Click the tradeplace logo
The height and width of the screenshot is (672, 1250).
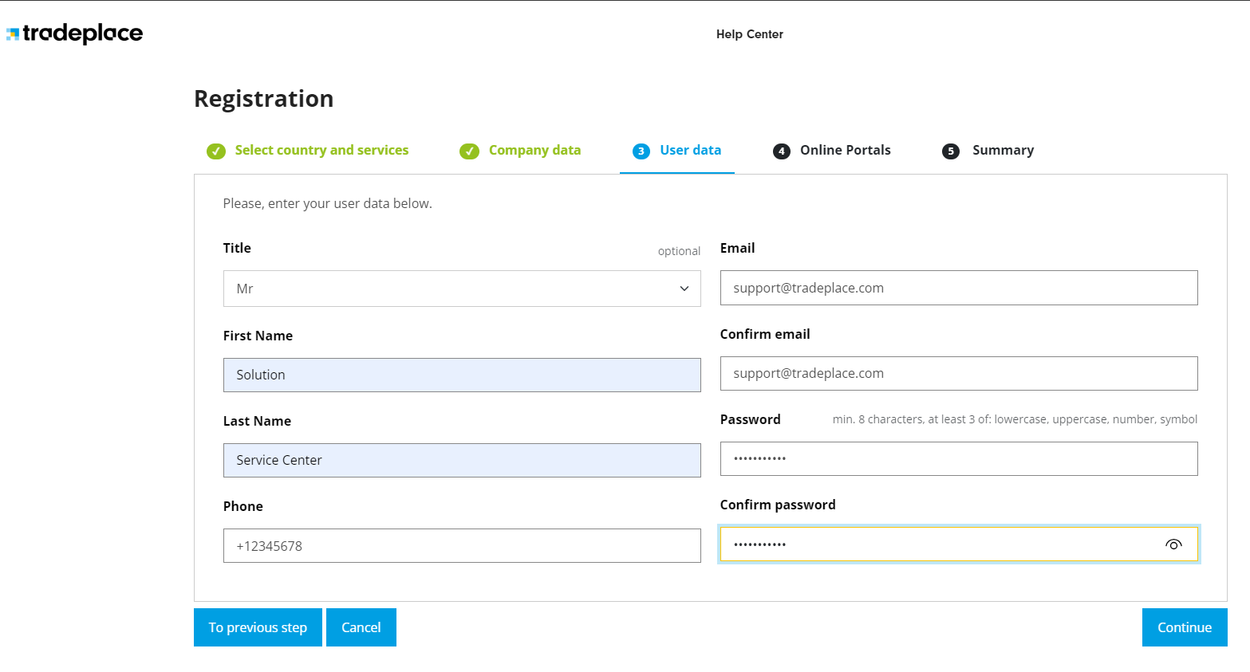click(74, 33)
